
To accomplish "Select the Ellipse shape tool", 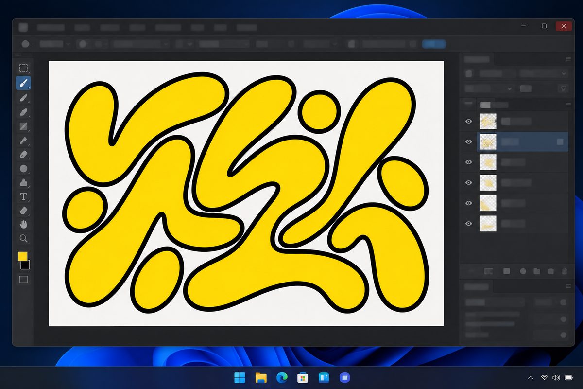I will point(23,169).
